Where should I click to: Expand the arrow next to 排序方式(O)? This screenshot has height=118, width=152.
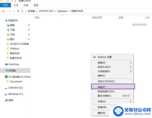coord(130,67)
